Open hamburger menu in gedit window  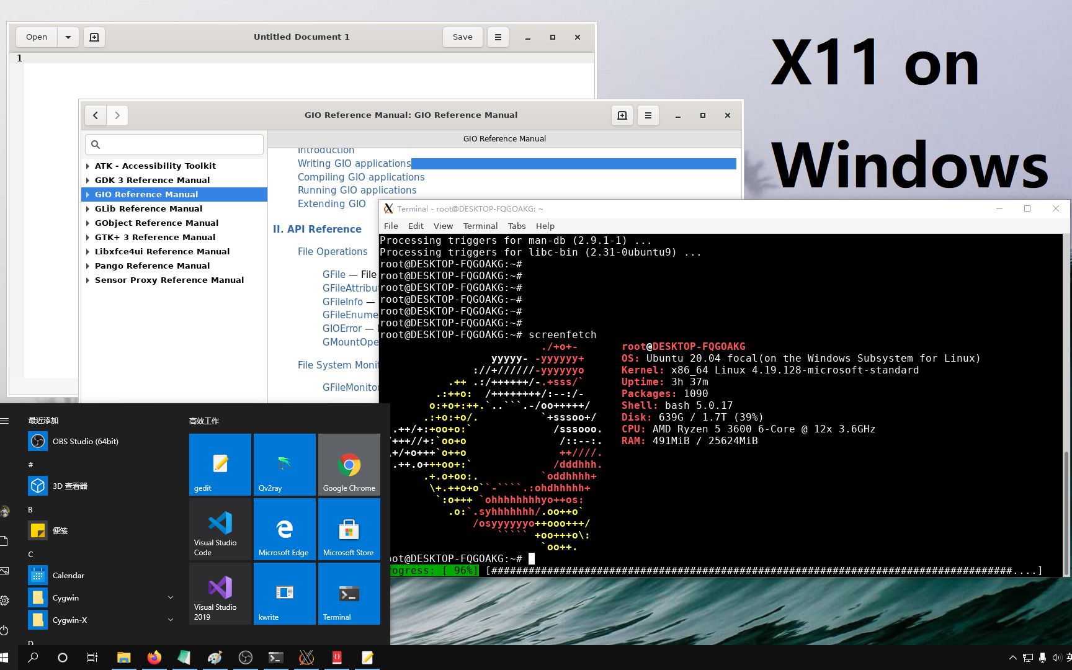[498, 37]
